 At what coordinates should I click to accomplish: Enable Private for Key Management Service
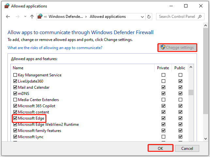click(163, 75)
